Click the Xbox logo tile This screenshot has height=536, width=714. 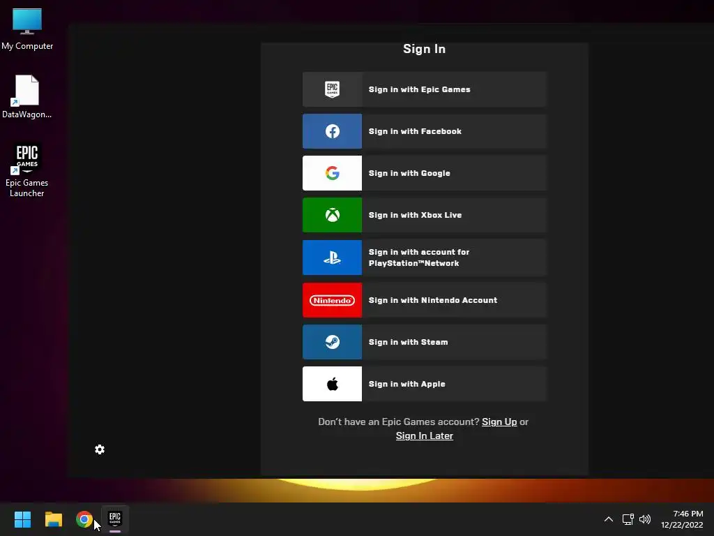332,215
